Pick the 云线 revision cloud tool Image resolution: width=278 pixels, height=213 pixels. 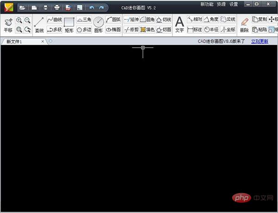(228, 19)
